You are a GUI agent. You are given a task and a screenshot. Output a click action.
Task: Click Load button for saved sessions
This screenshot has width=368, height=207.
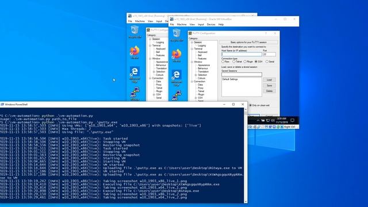click(269, 80)
